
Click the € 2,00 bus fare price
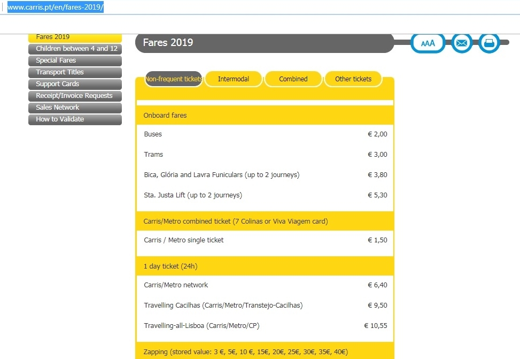coord(377,134)
